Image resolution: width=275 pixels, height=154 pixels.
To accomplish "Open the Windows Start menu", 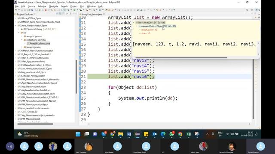I will (78, 134).
